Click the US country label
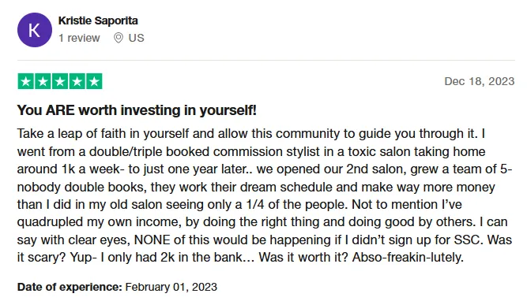This screenshot has width=527, height=301. pyautogui.click(x=136, y=38)
